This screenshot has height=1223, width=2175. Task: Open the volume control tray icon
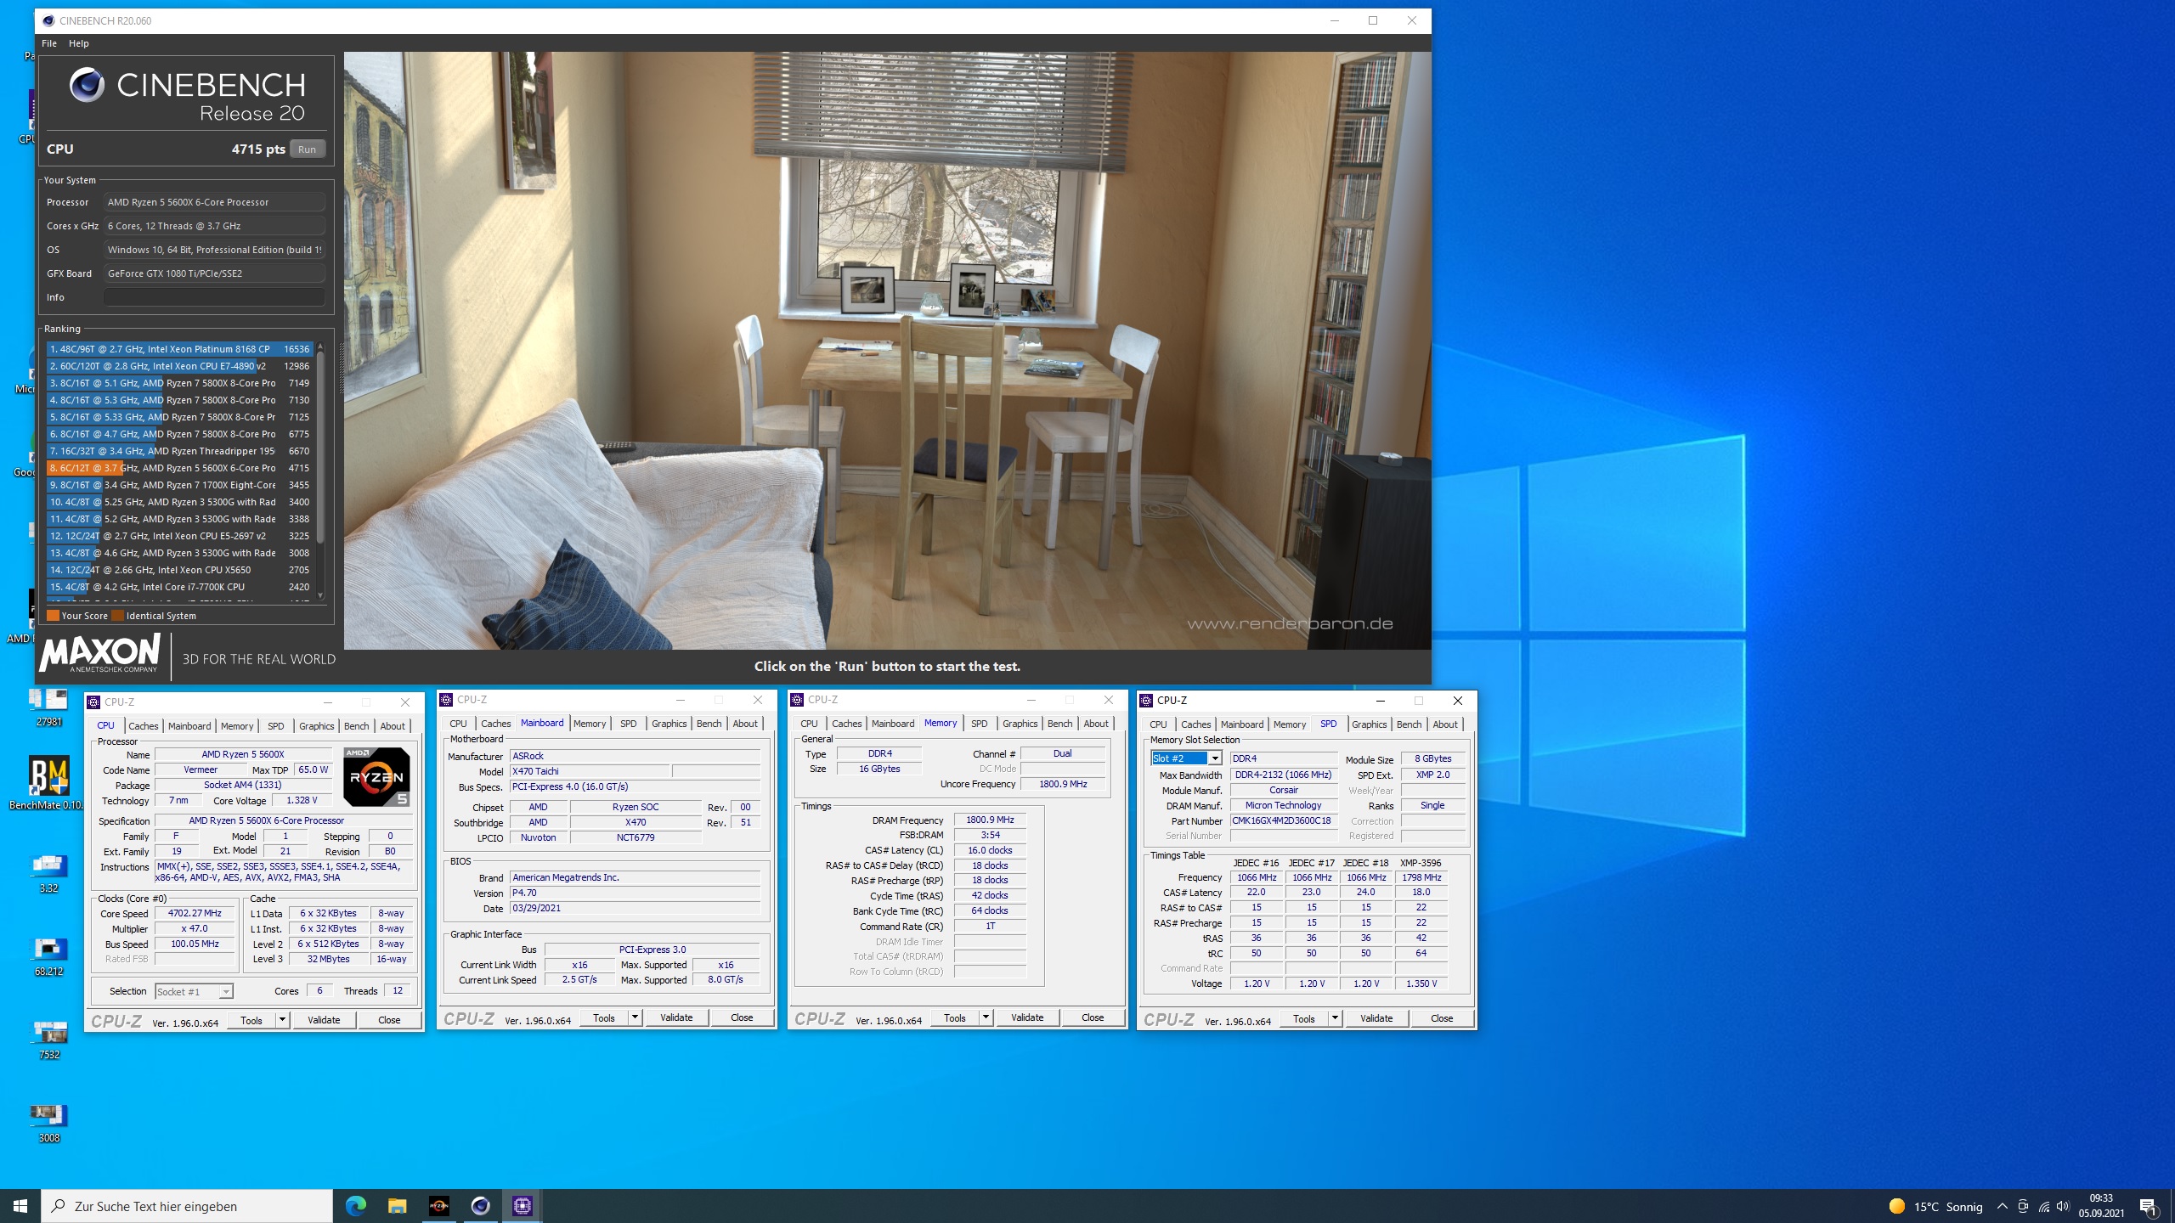click(x=2063, y=1206)
